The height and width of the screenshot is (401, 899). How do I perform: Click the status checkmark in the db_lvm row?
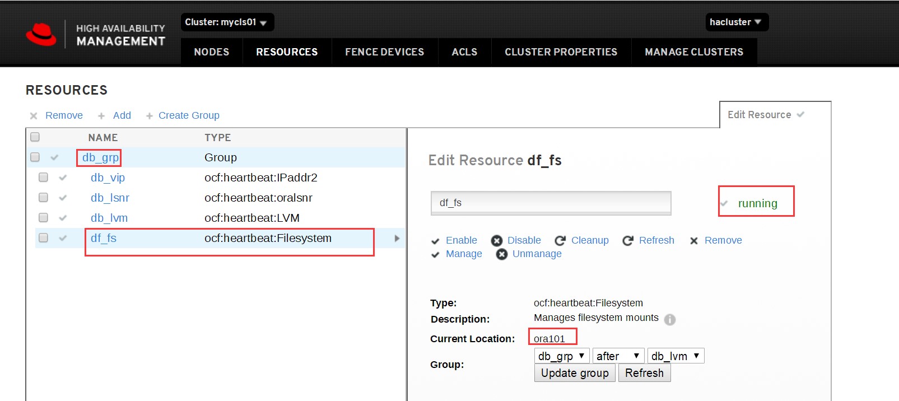coord(63,218)
